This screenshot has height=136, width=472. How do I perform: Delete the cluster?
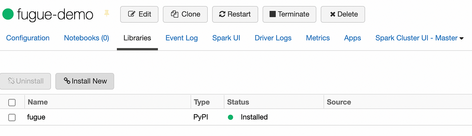click(343, 14)
